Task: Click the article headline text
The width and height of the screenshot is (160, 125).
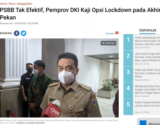Action: click(x=80, y=14)
